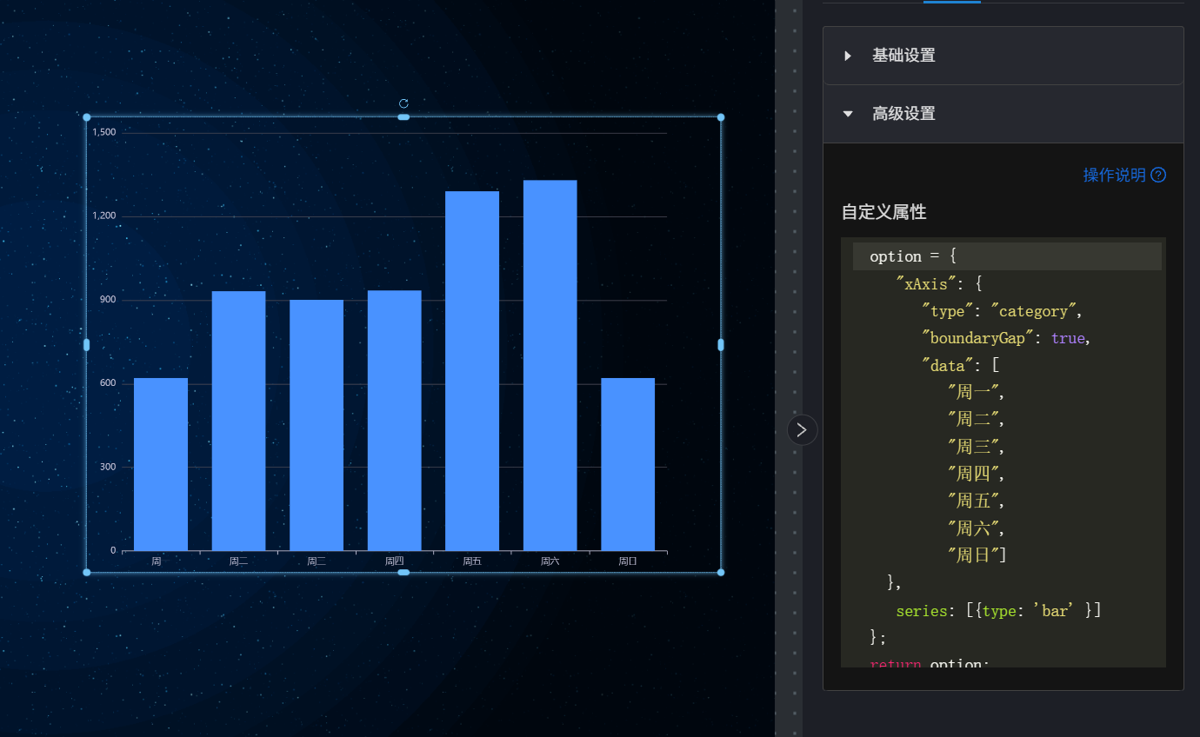Click the top-right corner resize handle
This screenshot has width=1200, height=737.
click(x=721, y=117)
